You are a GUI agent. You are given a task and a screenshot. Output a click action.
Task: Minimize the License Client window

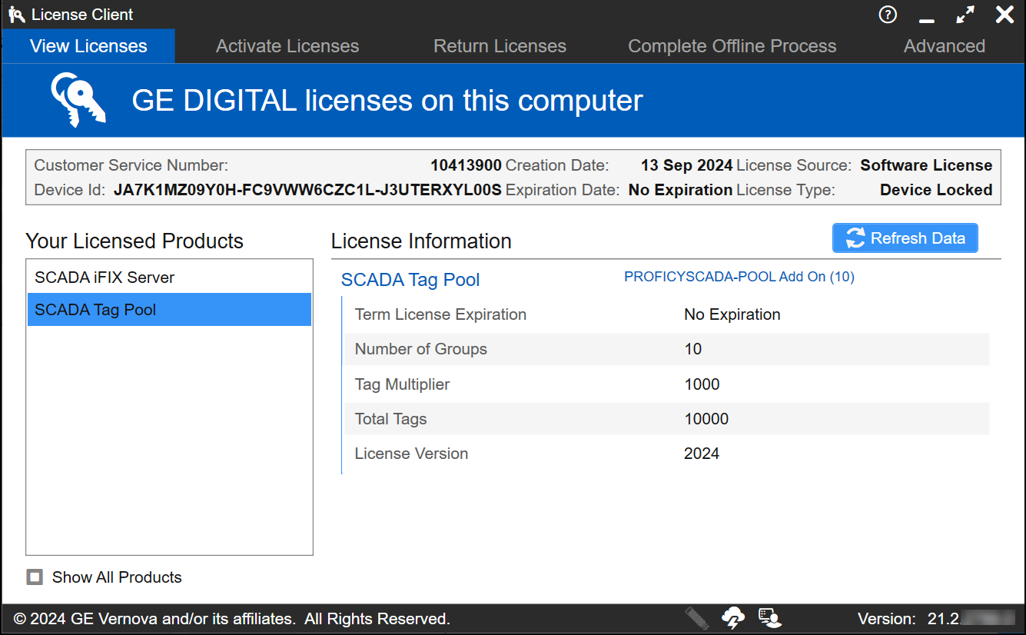[927, 19]
